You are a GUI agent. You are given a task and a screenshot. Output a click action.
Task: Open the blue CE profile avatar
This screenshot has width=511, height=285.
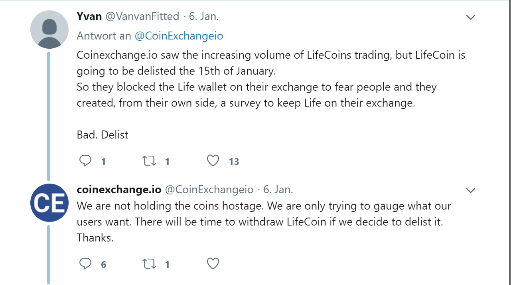pyautogui.click(x=49, y=203)
